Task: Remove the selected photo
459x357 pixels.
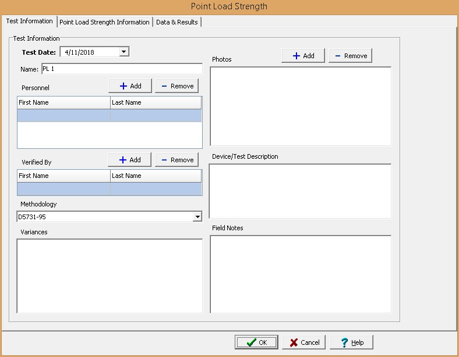Action: click(350, 56)
